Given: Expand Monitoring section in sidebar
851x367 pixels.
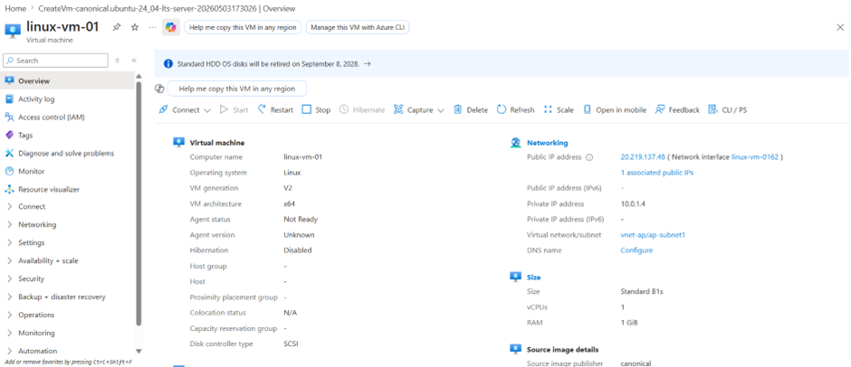Looking at the screenshot, I should (9, 333).
